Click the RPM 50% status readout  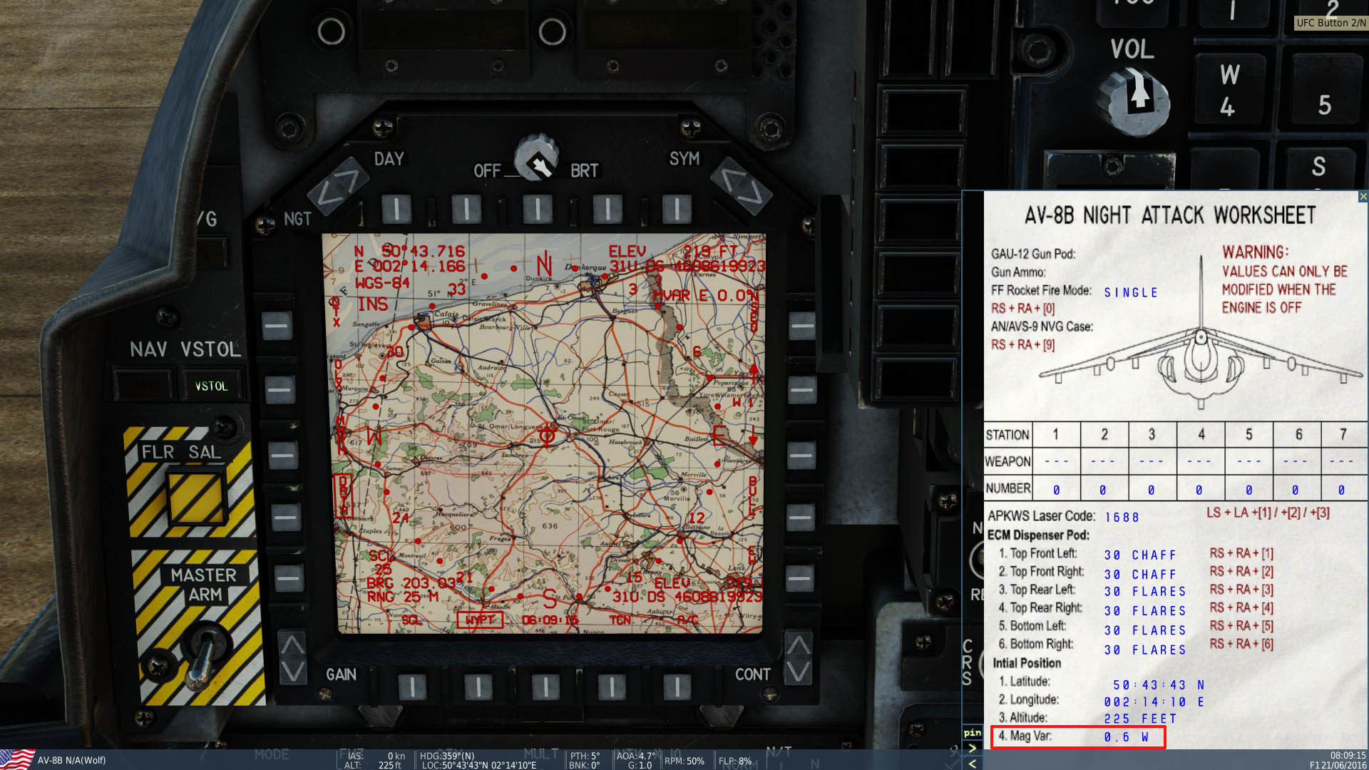(x=684, y=761)
